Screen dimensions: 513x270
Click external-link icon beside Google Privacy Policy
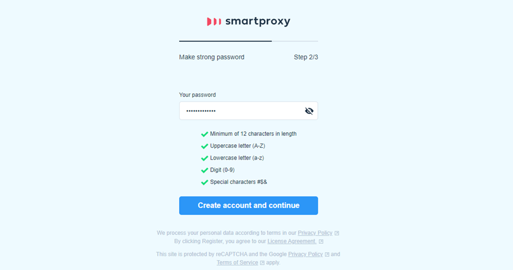click(327, 255)
